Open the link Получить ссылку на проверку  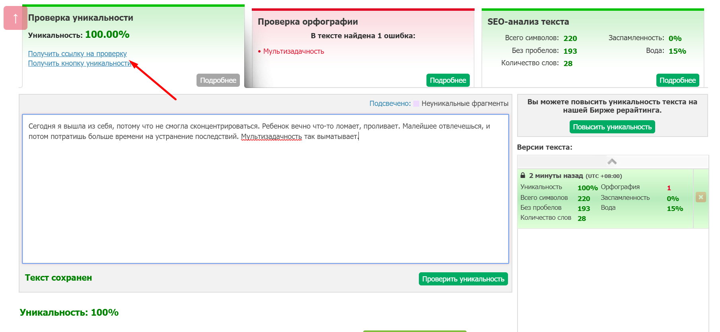(77, 54)
